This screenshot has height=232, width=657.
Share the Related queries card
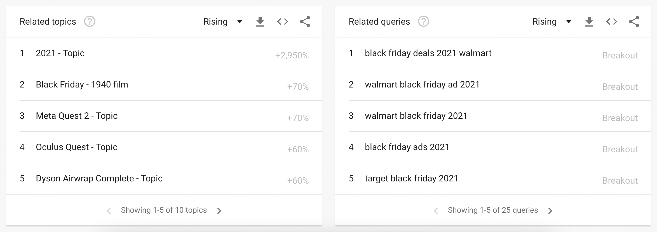coord(634,22)
